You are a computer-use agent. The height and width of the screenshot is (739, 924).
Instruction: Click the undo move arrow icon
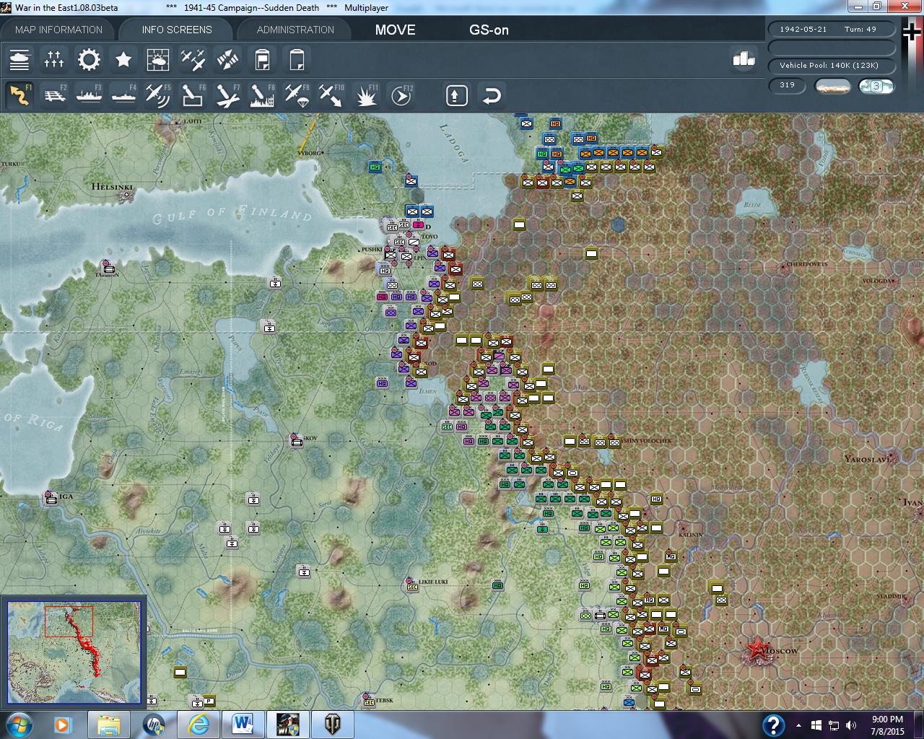pyautogui.click(x=492, y=95)
